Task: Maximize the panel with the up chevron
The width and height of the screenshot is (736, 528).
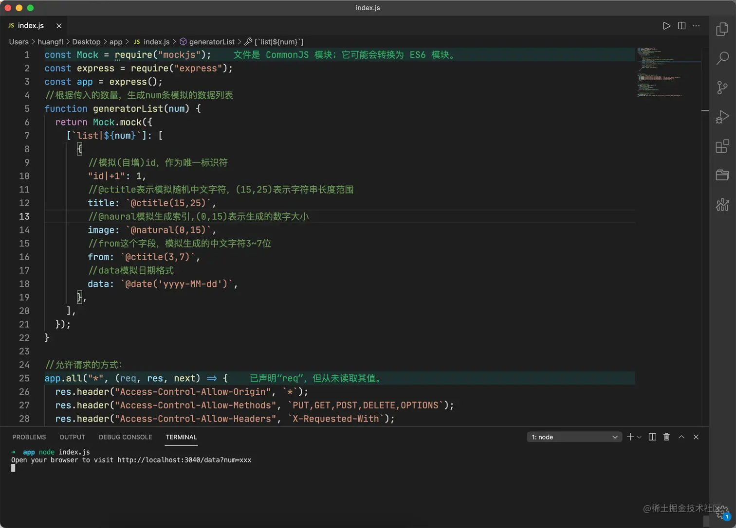Action: tap(681, 437)
